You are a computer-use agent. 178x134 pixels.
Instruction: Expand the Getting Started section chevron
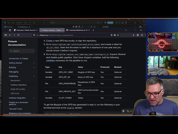(34, 63)
